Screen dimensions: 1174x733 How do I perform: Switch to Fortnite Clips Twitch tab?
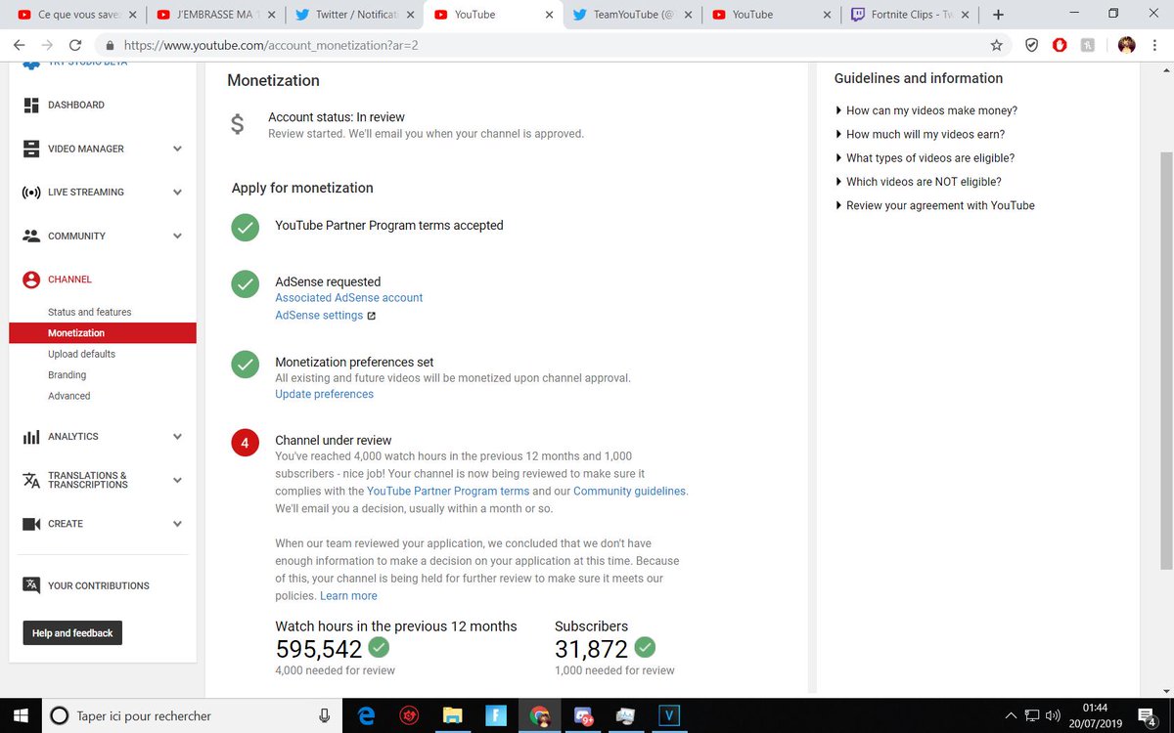pos(911,15)
